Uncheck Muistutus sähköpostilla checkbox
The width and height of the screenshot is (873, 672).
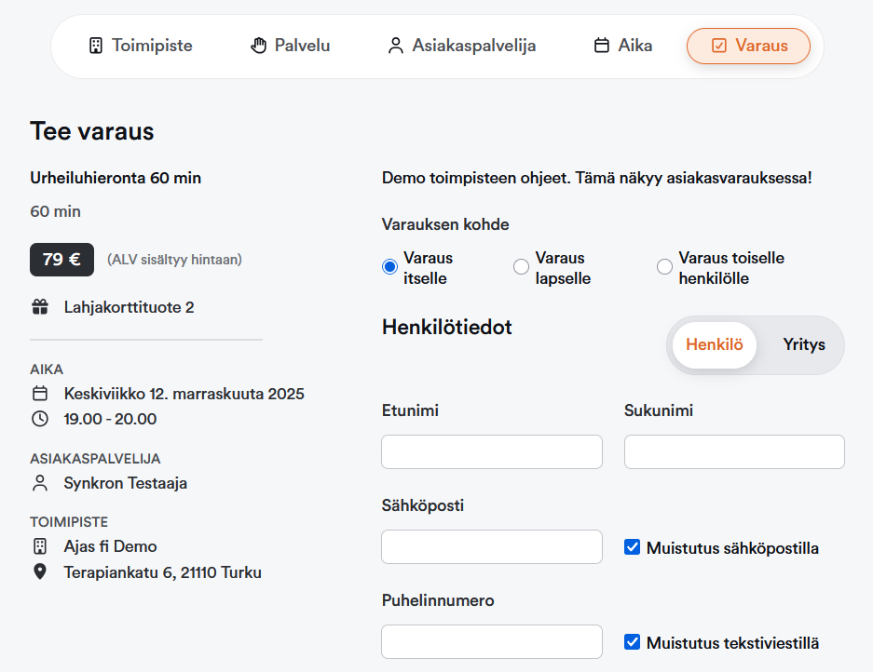pos(633,547)
